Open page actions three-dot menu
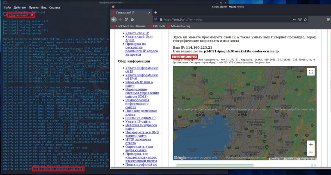The height and width of the screenshot is (175, 331). click(x=294, y=19)
